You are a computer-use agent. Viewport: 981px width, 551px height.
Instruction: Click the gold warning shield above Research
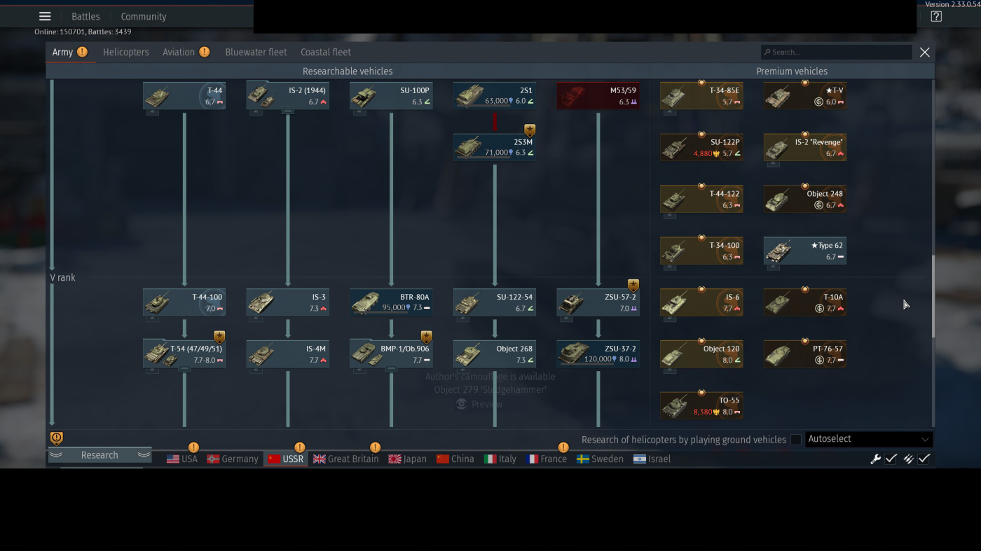[x=57, y=438]
